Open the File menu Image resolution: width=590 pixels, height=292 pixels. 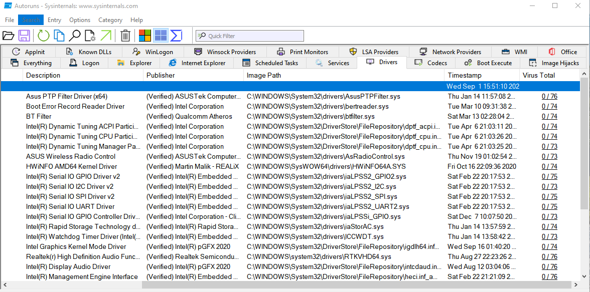(x=10, y=20)
